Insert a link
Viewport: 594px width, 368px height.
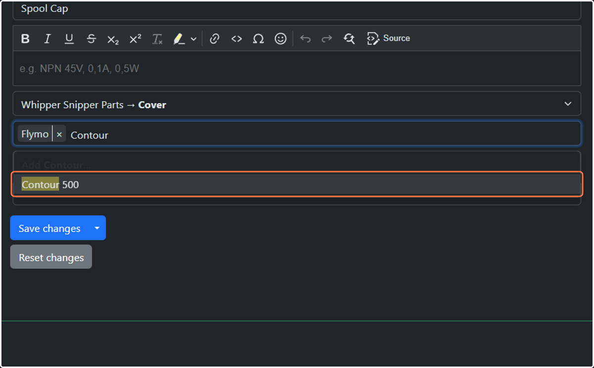[214, 39]
